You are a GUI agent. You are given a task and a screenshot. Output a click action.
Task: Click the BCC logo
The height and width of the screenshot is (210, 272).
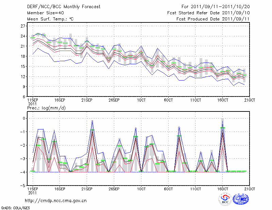click(225, 199)
